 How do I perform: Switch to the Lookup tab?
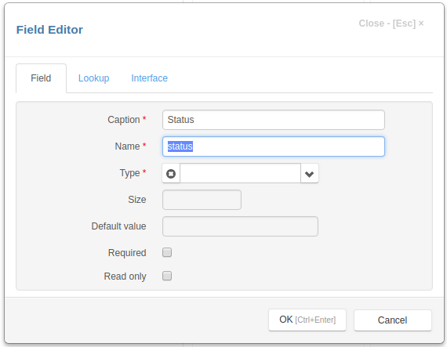pyautogui.click(x=94, y=78)
